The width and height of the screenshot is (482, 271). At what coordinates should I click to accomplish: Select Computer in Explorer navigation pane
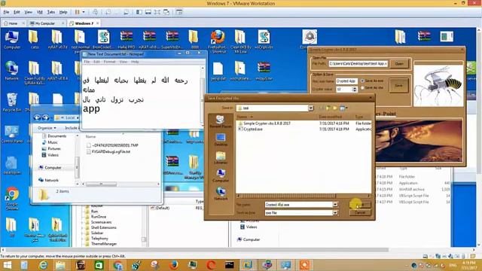[x=50, y=168]
